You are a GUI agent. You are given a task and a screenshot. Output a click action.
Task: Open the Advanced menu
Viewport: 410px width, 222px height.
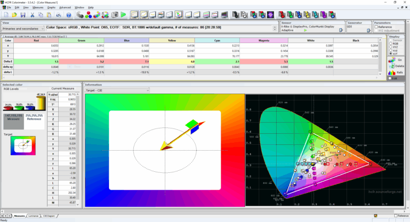(65, 7)
